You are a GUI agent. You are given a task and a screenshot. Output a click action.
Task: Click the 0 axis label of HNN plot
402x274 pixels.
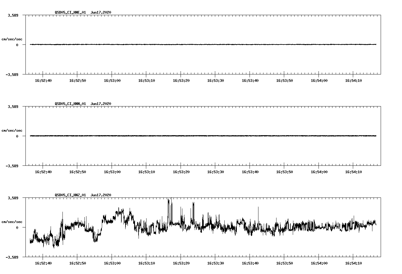pyautogui.click(x=17, y=136)
